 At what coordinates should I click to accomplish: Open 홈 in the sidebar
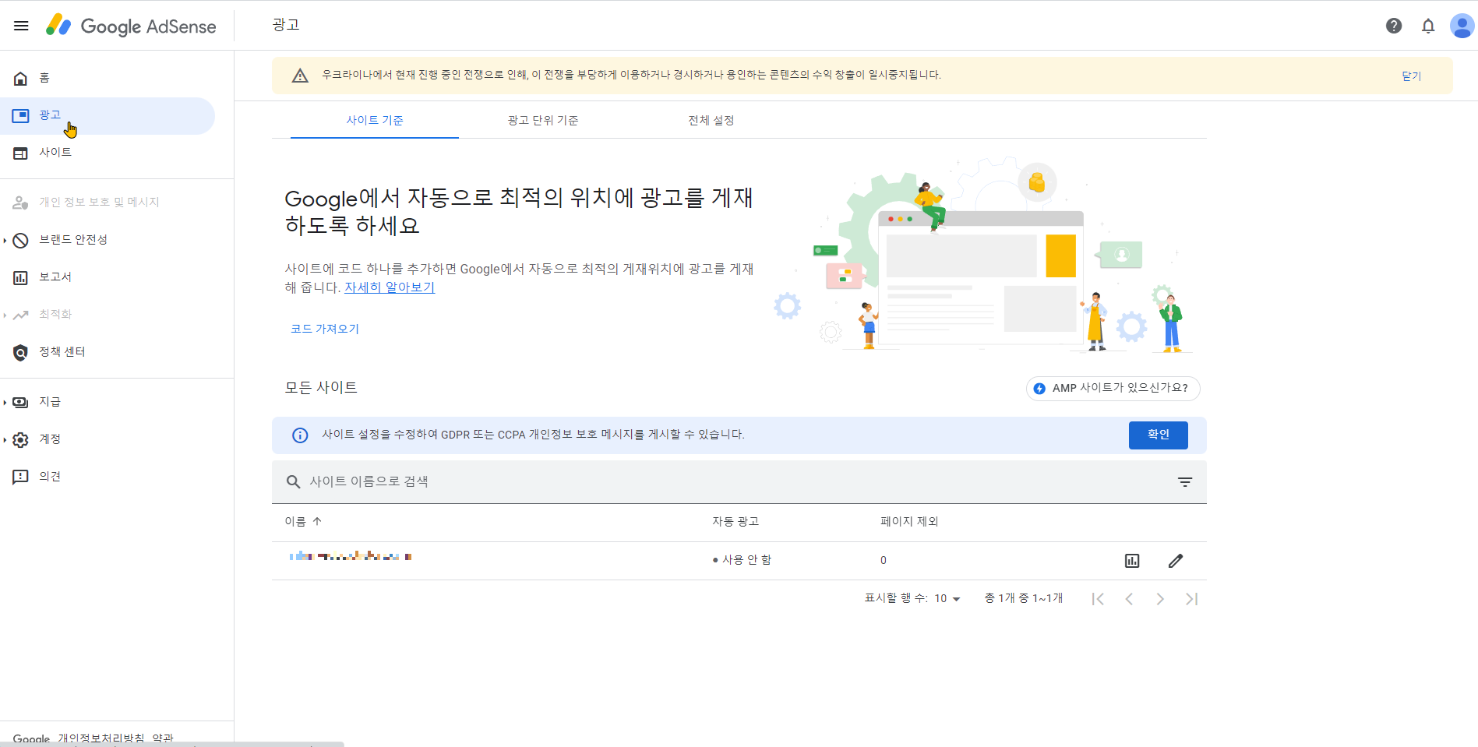pyautogui.click(x=108, y=78)
